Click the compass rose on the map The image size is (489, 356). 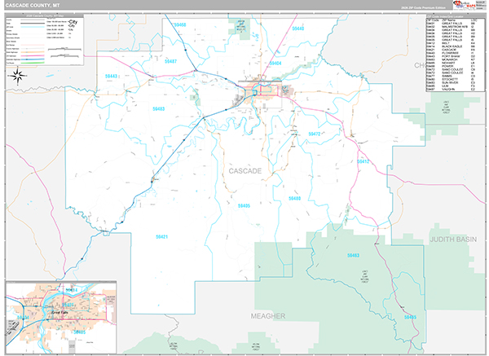click(x=17, y=76)
